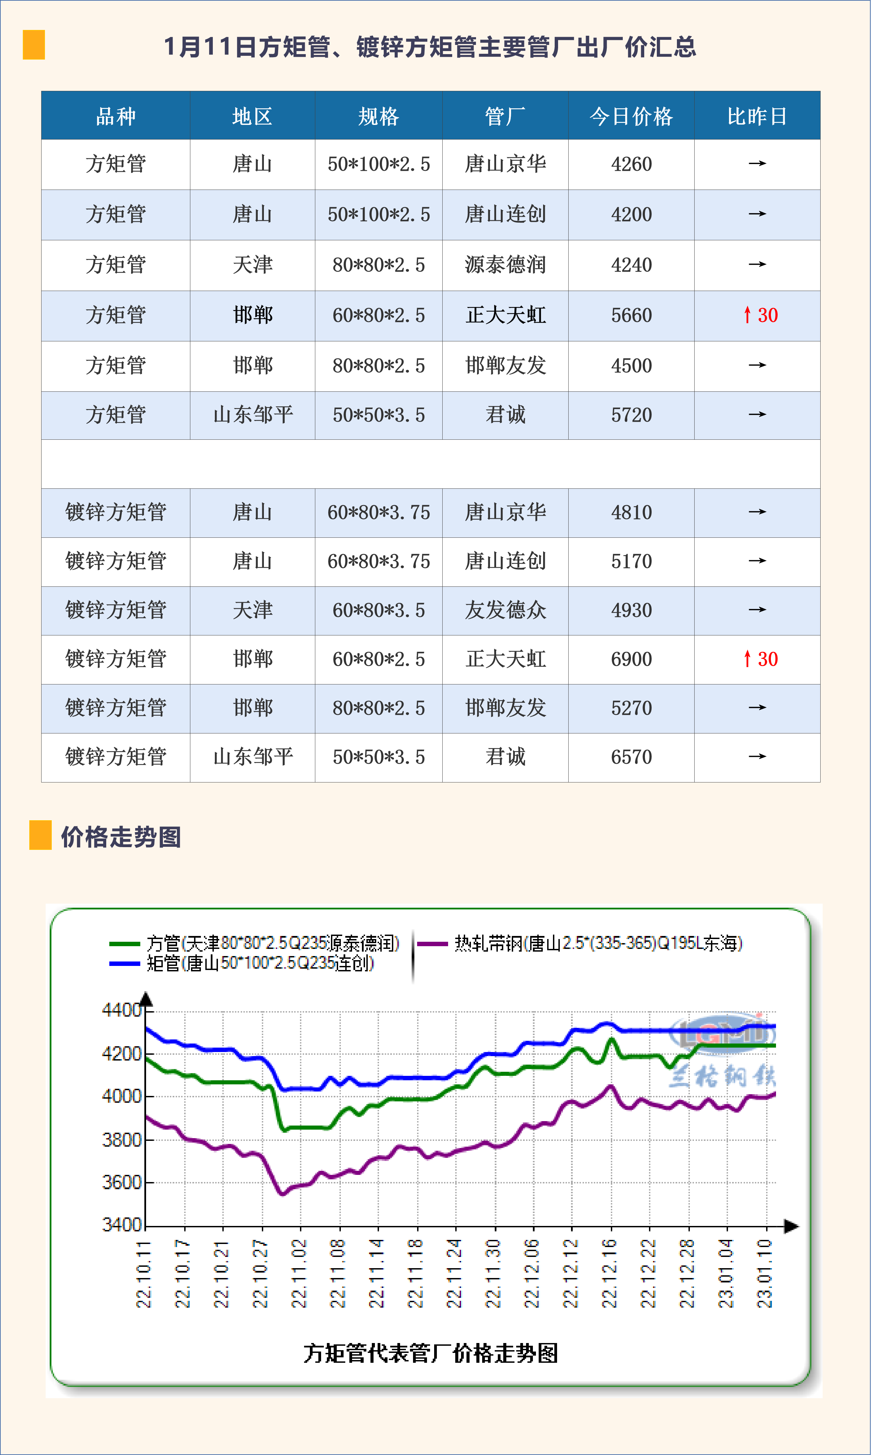This screenshot has width=871, height=1455.
Task: Click the purple legend line for 热轧带钢
Action: pos(432,944)
